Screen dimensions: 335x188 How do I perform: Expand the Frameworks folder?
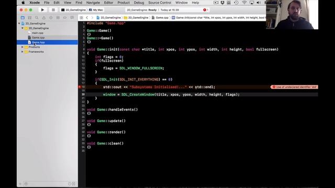point(22,52)
